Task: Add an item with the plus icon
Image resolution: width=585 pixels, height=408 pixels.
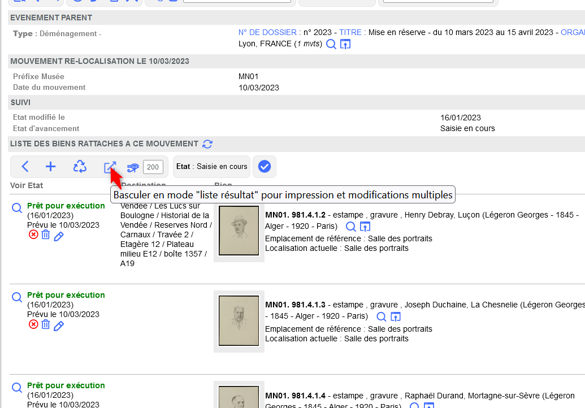Action: coord(50,166)
